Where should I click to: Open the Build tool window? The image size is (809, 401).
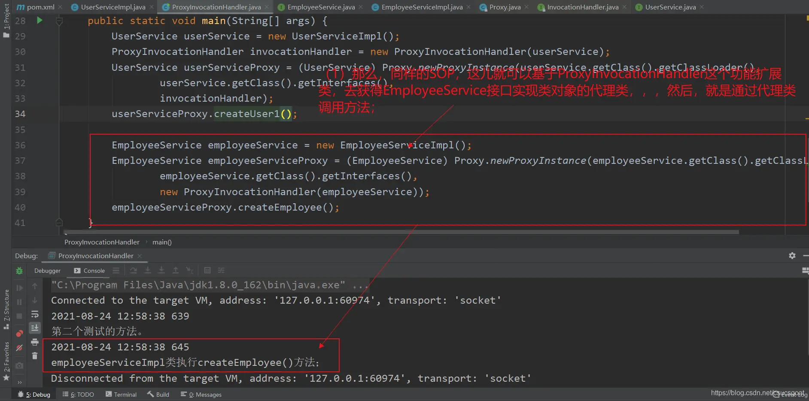point(158,395)
